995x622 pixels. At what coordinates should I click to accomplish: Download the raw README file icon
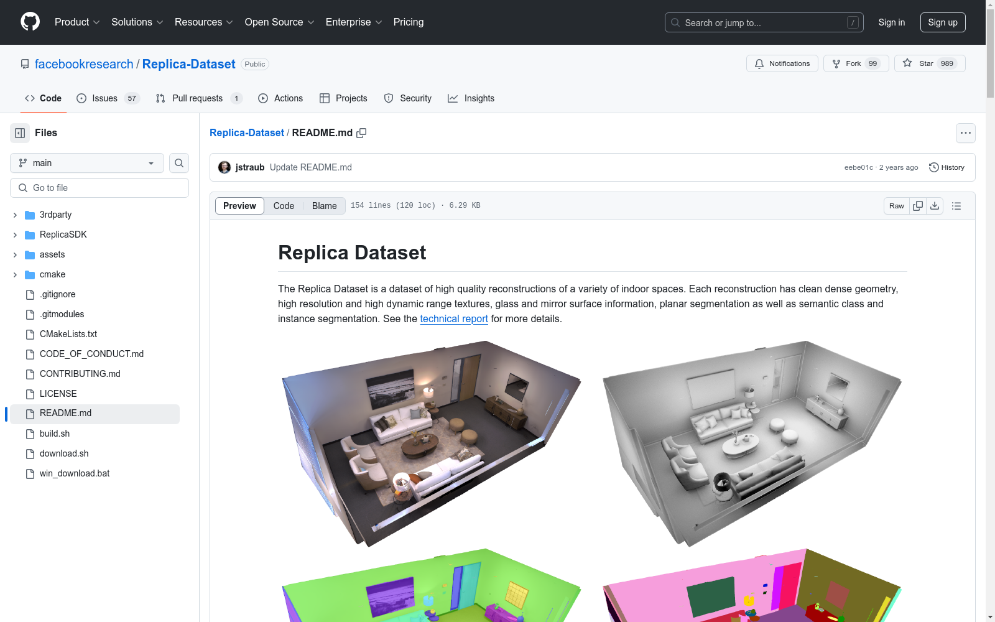click(935, 205)
